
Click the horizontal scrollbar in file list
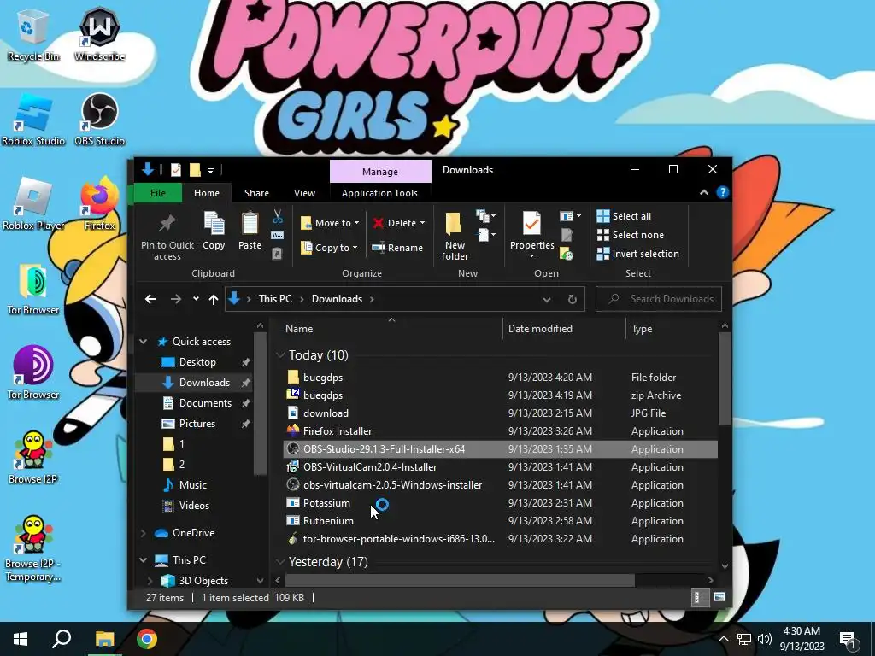coord(460,580)
